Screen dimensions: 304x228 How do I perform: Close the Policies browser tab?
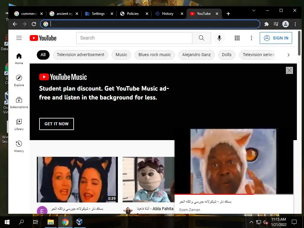click(147, 14)
